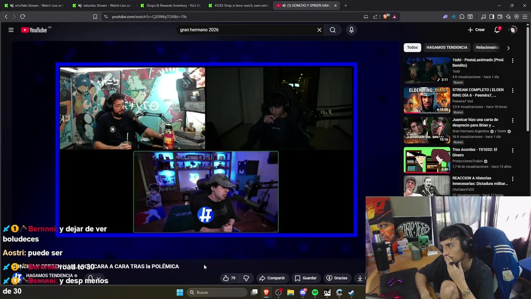The image size is (531, 299).
Task: Select the Todos filter chip
Action: (x=412, y=47)
